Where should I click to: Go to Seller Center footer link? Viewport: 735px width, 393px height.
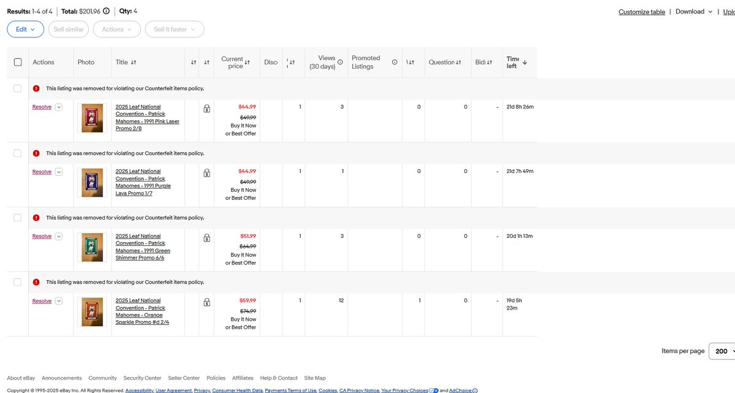click(x=184, y=378)
